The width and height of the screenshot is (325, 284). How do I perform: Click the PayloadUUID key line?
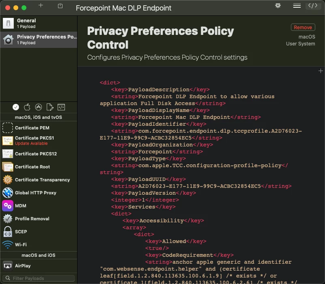149,179
